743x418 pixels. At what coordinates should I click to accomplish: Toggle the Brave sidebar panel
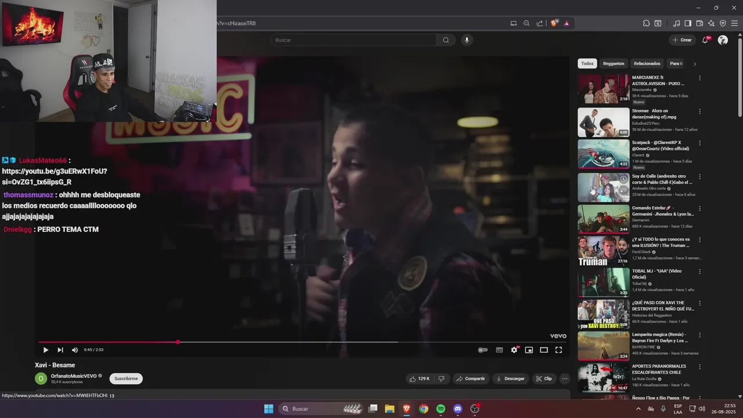pos(688,23)
